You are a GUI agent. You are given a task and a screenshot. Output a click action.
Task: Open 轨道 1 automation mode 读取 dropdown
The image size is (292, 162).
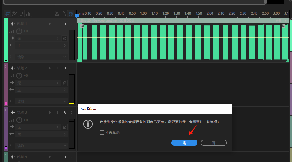(x=41, y=57)
